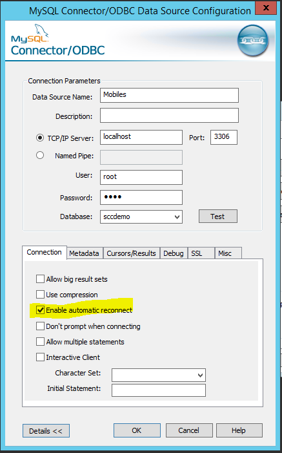Select the Debug tab
Screen dimensions: 282x453
(174, 253)
